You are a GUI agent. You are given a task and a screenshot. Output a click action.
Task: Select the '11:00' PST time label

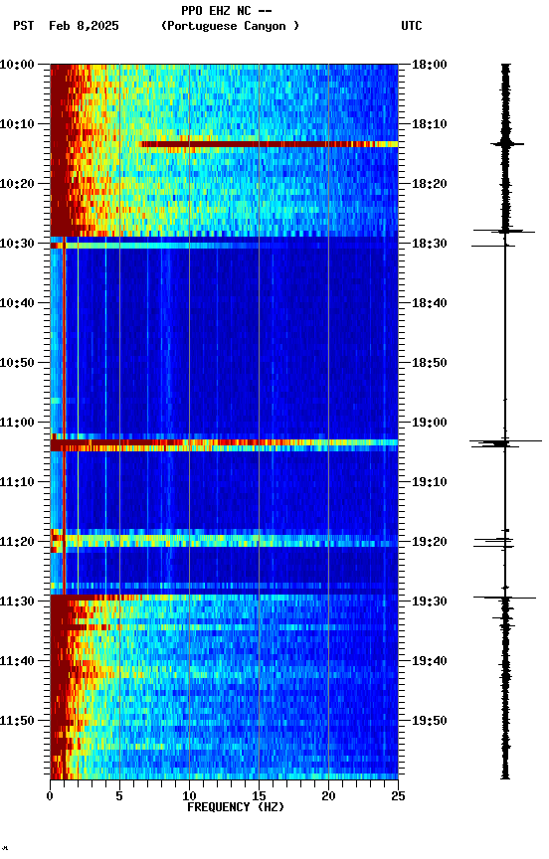tap(17, 423)
